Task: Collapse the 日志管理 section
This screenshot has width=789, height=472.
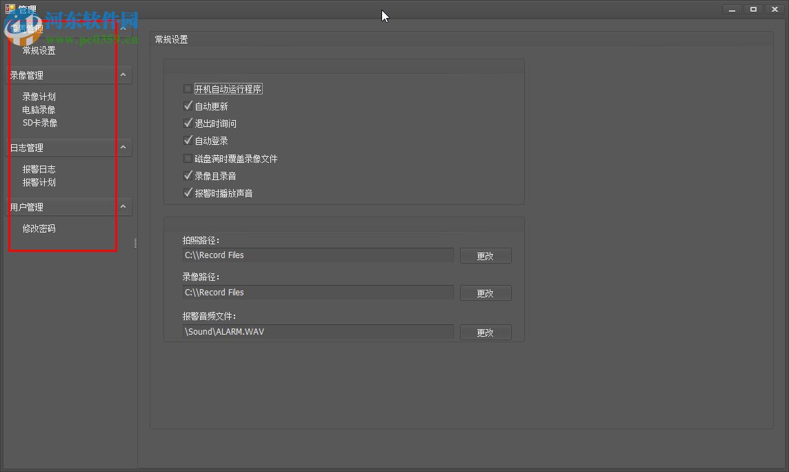Action: click(122, 147)
